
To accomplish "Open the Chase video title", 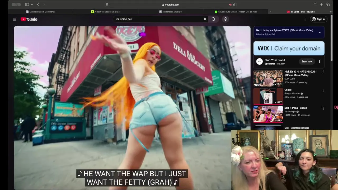I will pyautogui.click(x=288, y=90).
